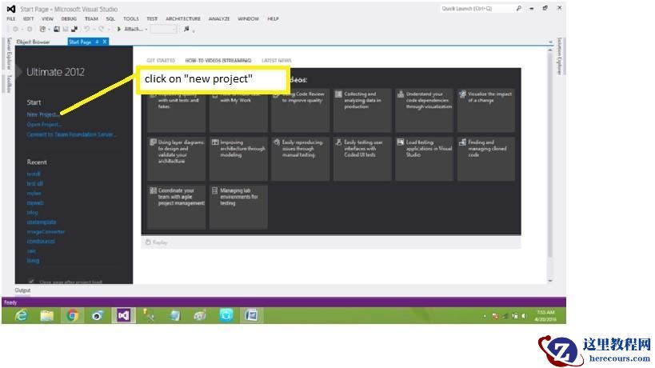The image size is (655, 368).
Task: Click the Find in Files toolbar icon
Action: click(x=186, y=30)
